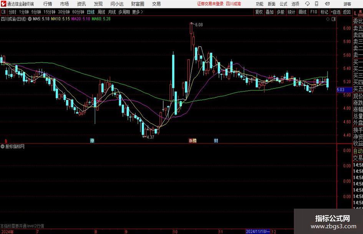This screenshot has height=234, width=363.
Task: Open the 市场 menu
Action: pos(65,4)
